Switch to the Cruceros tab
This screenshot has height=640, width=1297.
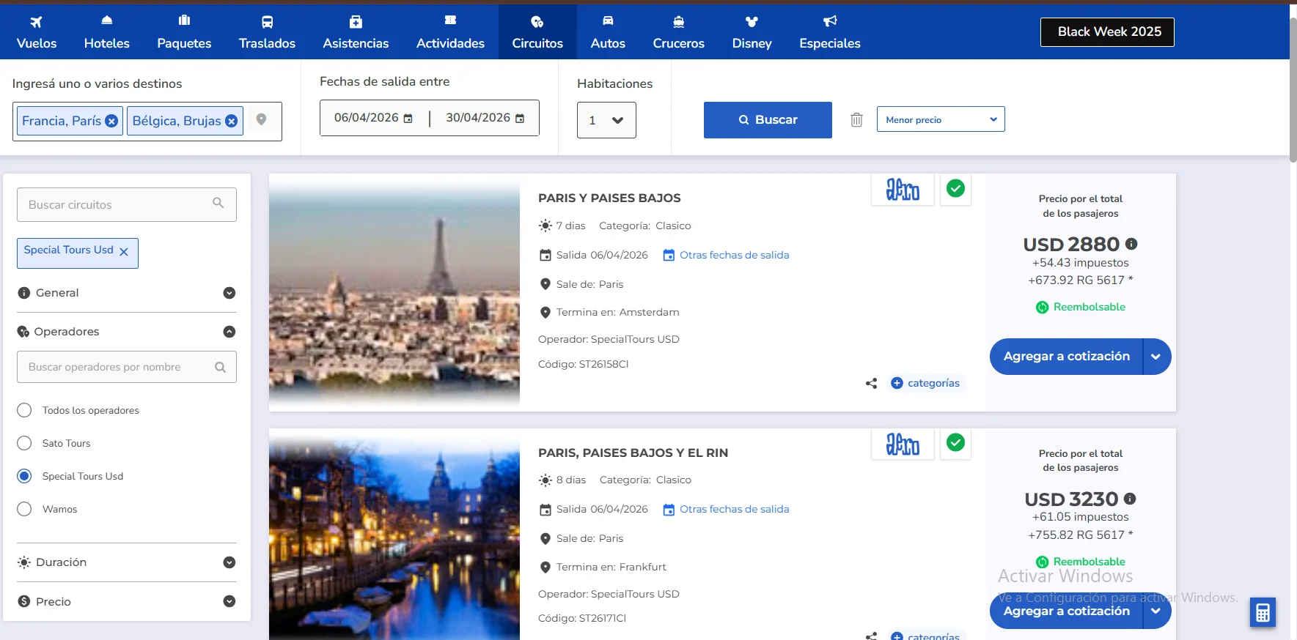click(x=678, y=32)
